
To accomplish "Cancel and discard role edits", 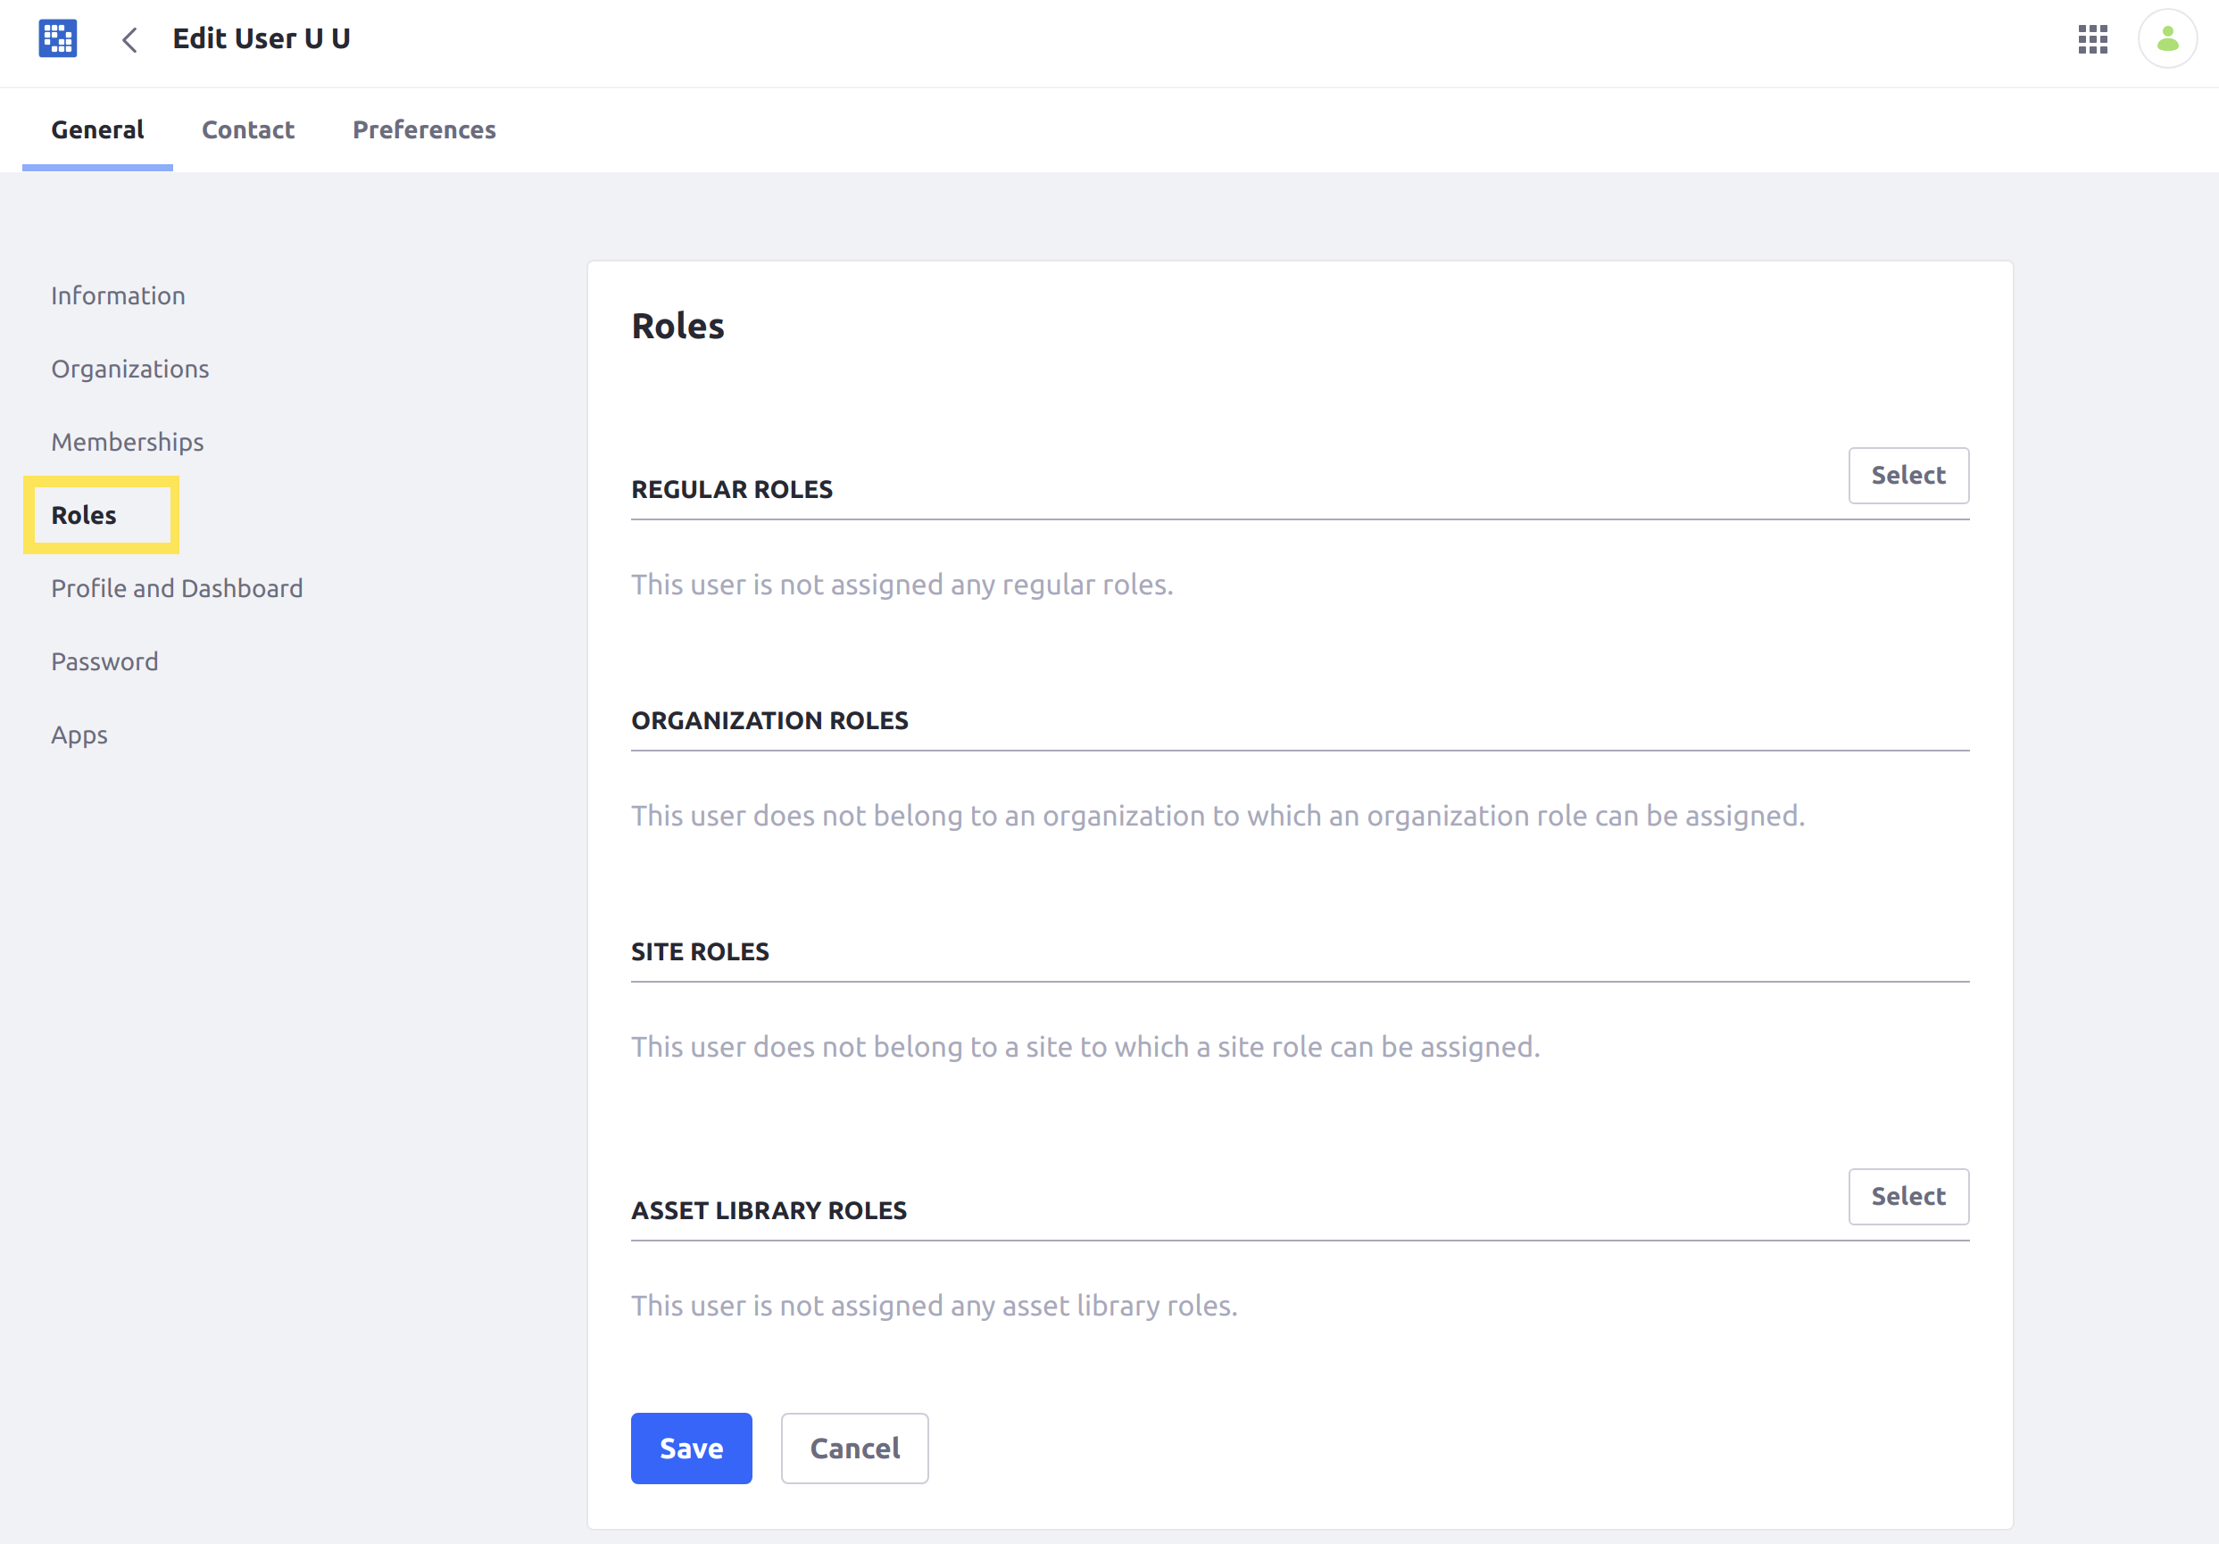I will pos(853,1448).
